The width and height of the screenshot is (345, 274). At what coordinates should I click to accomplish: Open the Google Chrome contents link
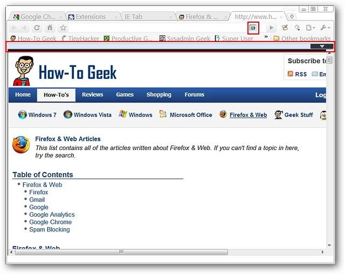[50, 222]
